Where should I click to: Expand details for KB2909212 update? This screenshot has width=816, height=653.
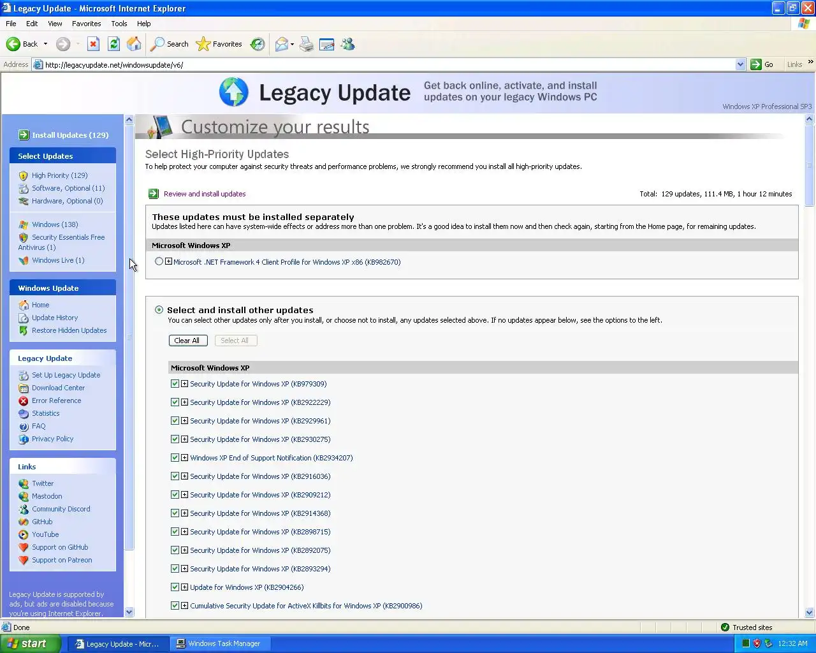click(x=184, y=495)
